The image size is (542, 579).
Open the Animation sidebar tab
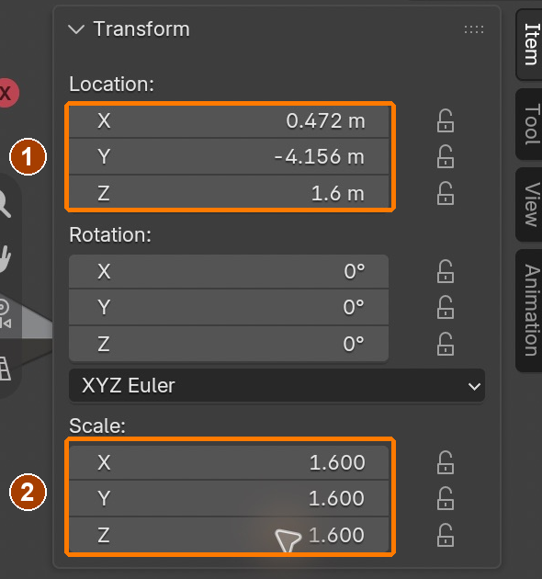[531, 311]
